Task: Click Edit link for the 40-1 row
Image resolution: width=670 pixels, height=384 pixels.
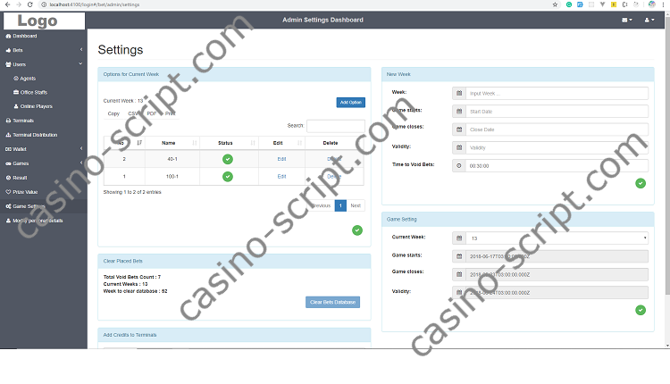Action: coord(281,159)
